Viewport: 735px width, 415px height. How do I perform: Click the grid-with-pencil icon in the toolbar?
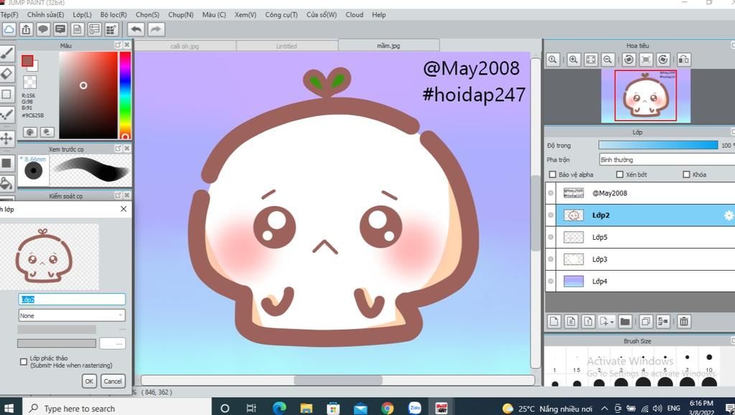pyautogui.click(x=111, y=29)
